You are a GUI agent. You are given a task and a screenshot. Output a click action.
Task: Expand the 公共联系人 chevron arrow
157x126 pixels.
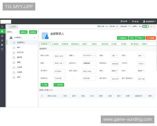[34, 38]
